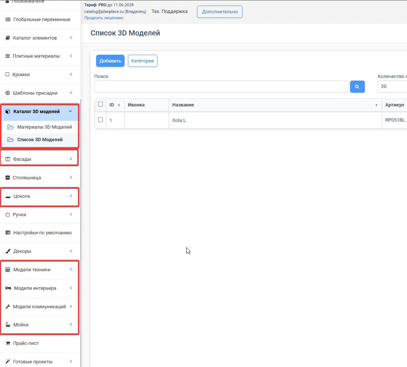Expand Мойки with its chevron
The height and width of the screenshot is (367, 407).
pos(71,325)
